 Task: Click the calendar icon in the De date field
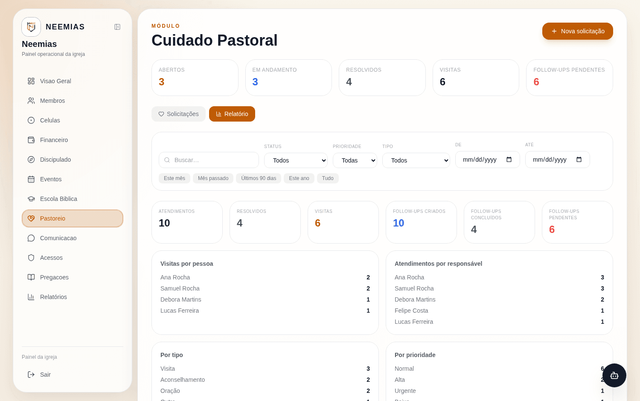pyautogui.click(x=509, y=160)
